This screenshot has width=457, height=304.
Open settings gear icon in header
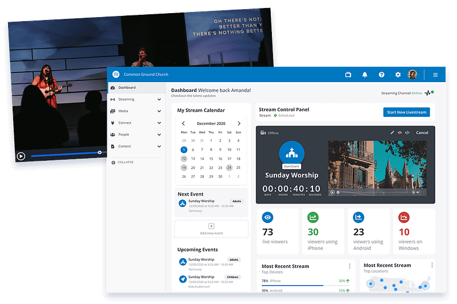tap(398, 75)
